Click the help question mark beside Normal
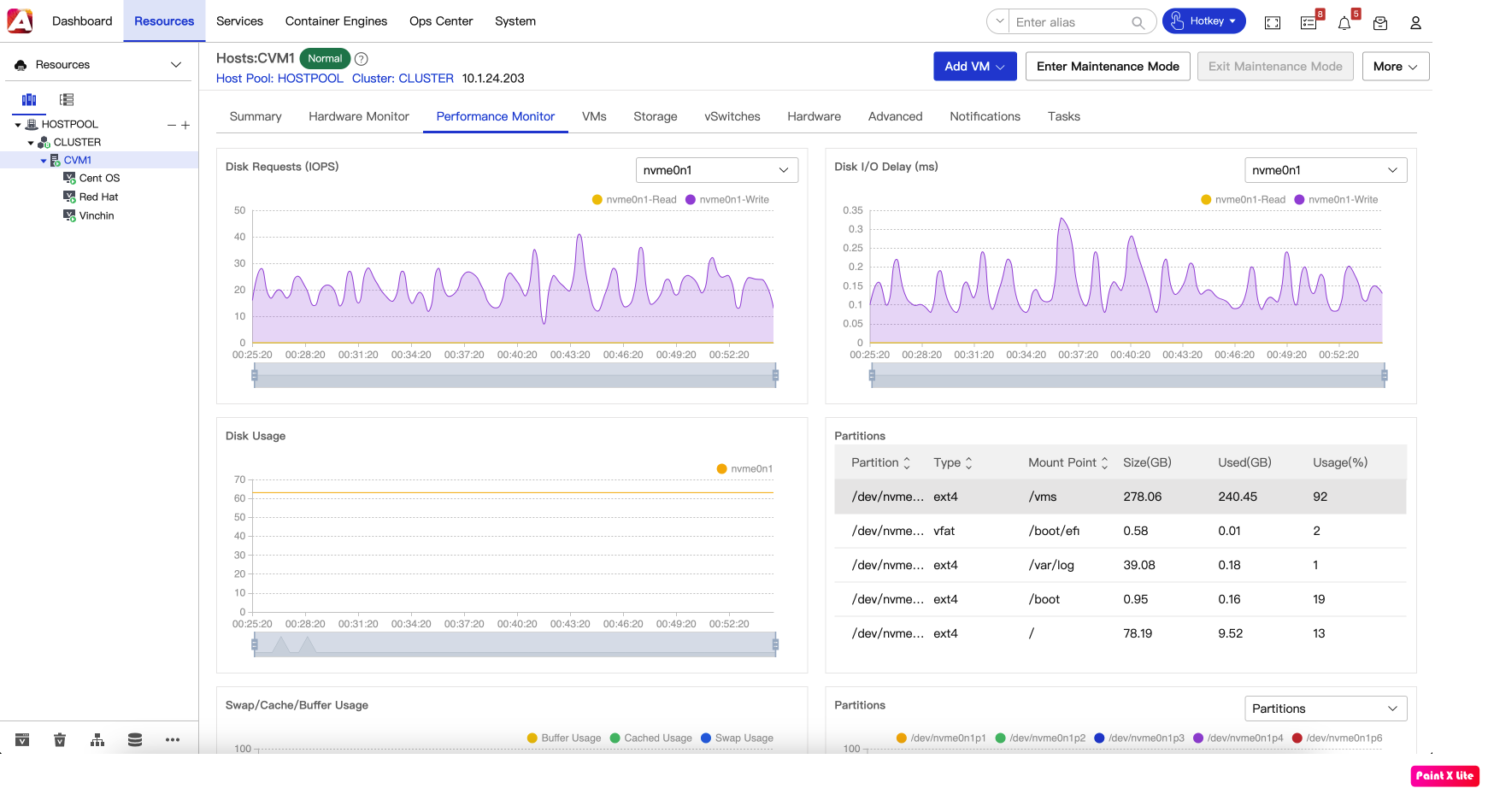1488x794 pixels. (362, 59)
